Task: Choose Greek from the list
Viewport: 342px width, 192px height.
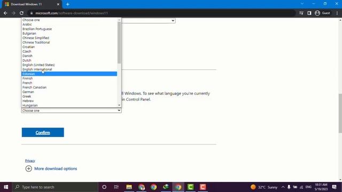Action: 69,97
